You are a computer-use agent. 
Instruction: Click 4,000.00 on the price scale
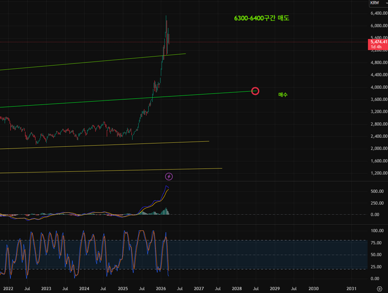tap(378, 87)
